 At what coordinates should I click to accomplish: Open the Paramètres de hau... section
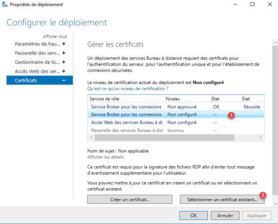point(38,44)
